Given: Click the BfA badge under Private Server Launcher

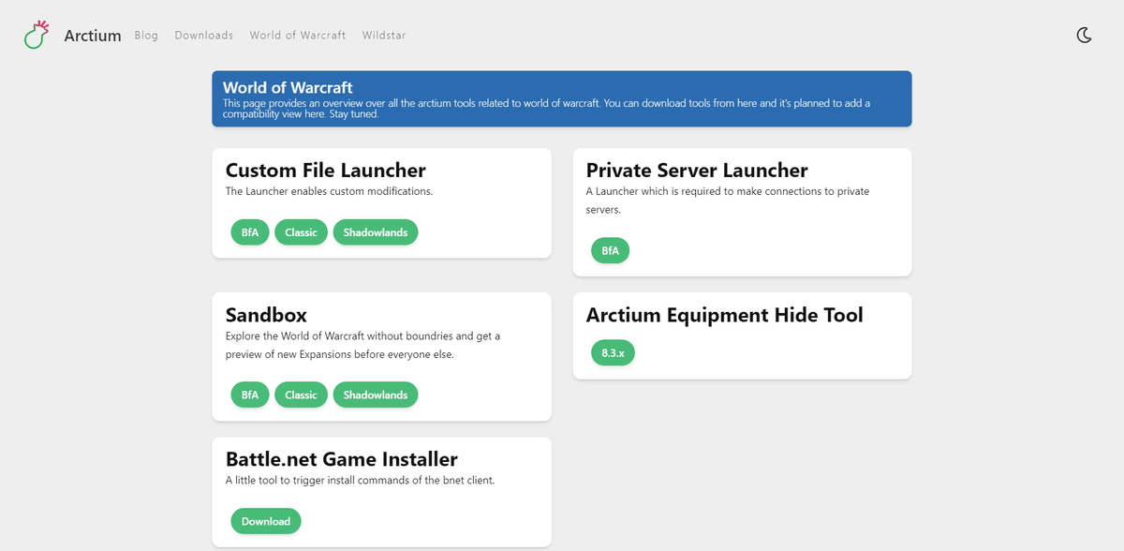Looking at the screenshot, I should point(610,250).
